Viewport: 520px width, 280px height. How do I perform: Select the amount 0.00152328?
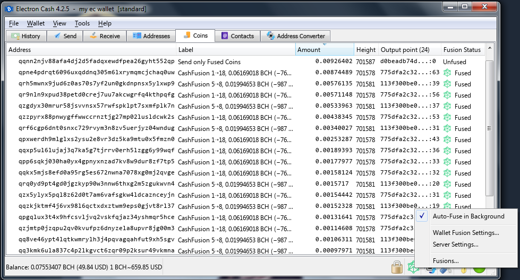coord(334,206)
